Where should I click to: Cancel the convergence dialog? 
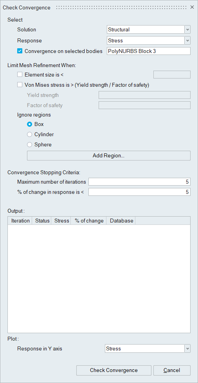[x=172, y=370]
